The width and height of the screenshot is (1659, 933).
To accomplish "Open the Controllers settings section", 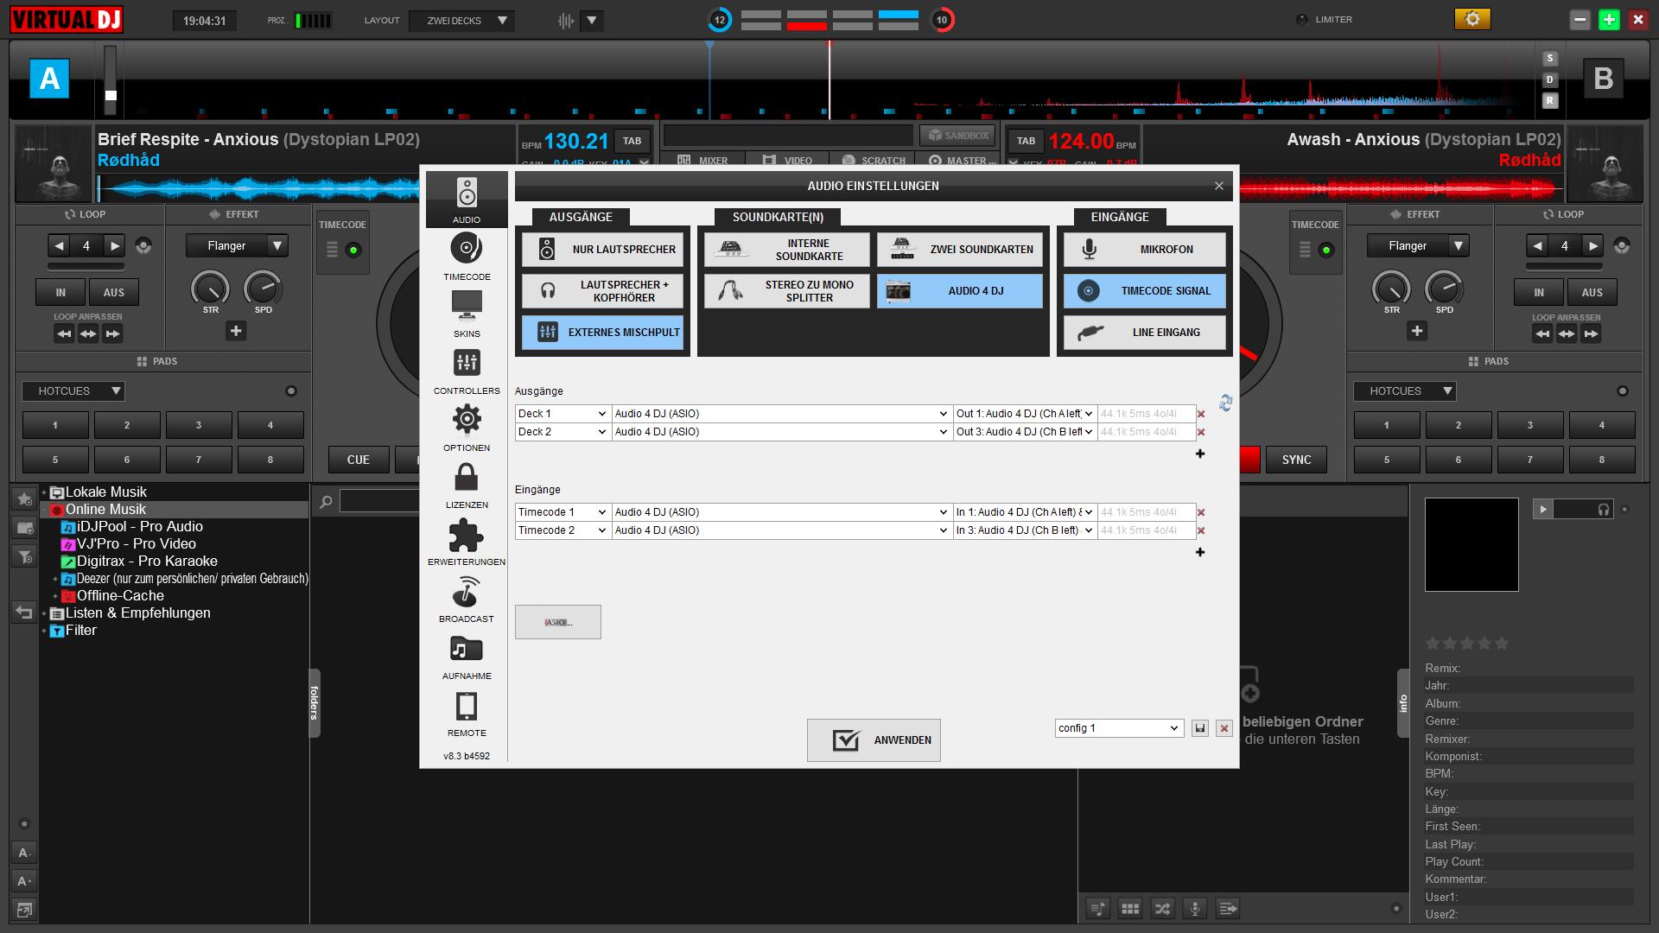I will tap(467, 371).
